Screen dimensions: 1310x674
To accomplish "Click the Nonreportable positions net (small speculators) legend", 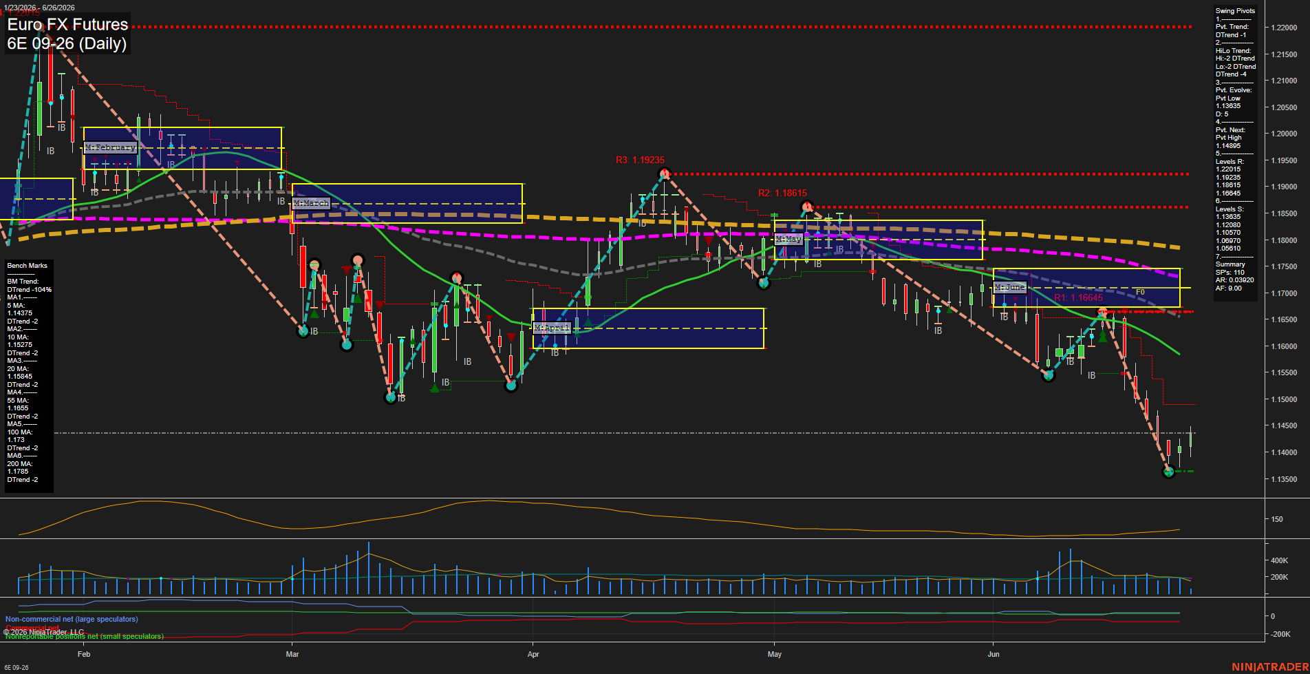I will coord(85,636).
